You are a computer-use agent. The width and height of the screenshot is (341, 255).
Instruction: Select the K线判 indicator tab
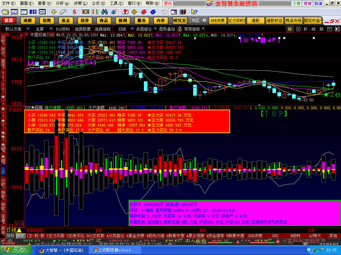(295, 235)
